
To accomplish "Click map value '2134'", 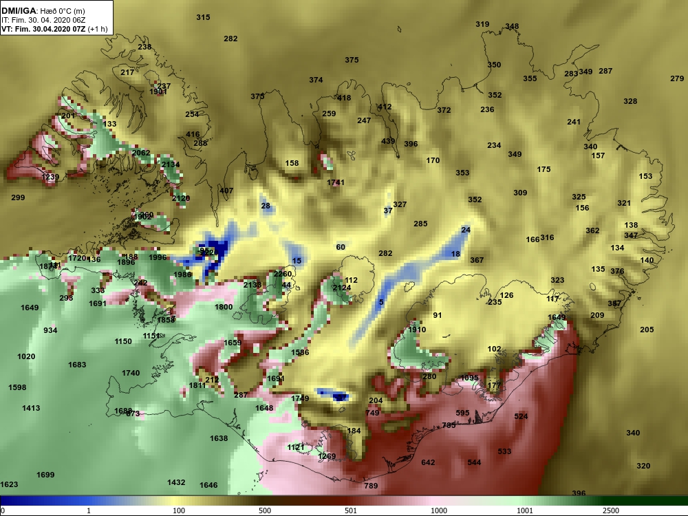I will [x=170, y=164].
